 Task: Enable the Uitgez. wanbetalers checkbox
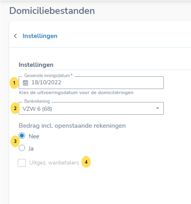pyautogui.click(x=22, y=163)
